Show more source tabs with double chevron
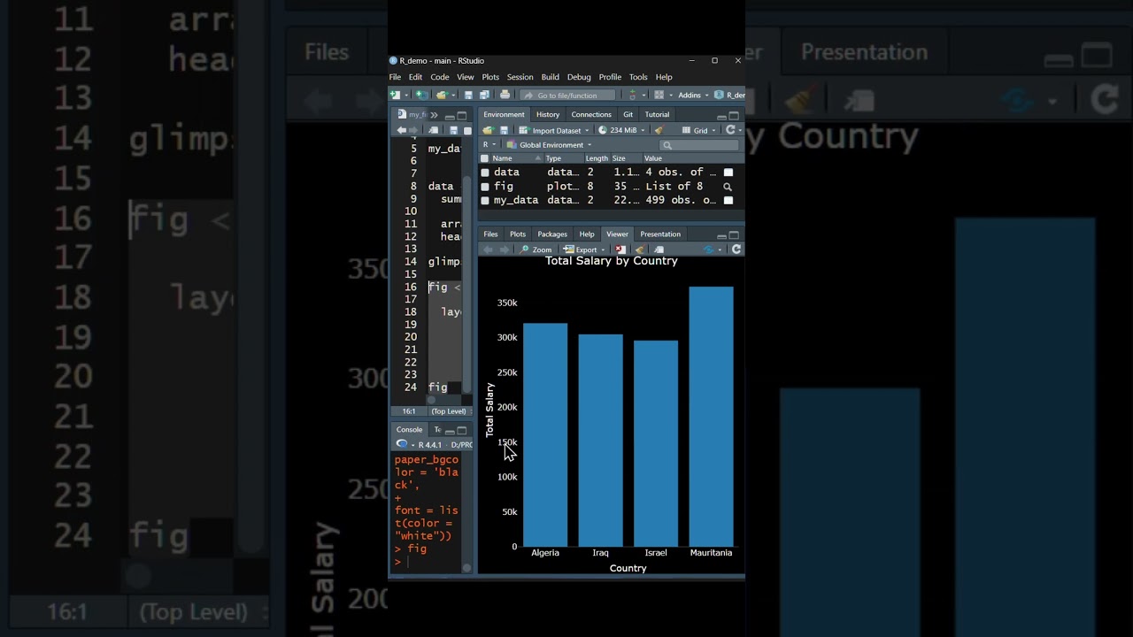This screenshot has width=1133, height=637. [434, 115]
